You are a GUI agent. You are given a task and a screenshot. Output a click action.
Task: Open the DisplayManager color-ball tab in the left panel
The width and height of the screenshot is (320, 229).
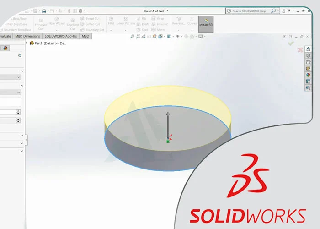[x=5, y=48]
